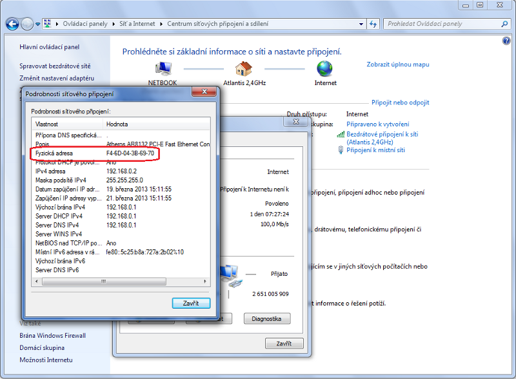Click the horizontal scrollbar left arrow in details
The height and width of the screenshot is (379, 516).
tap(37, 281)
